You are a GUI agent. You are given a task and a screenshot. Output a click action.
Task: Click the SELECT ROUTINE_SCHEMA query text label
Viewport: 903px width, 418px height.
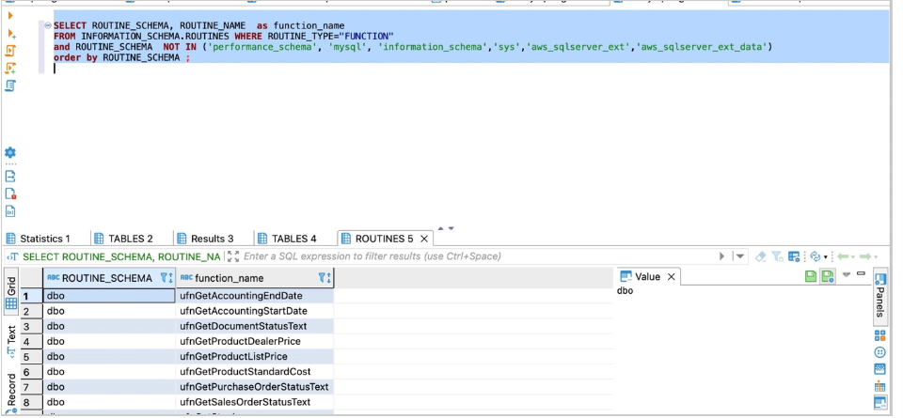(121, 256)
